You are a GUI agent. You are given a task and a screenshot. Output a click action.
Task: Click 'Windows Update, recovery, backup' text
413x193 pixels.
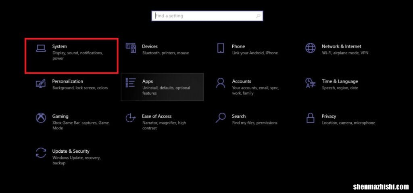point(76,160)
